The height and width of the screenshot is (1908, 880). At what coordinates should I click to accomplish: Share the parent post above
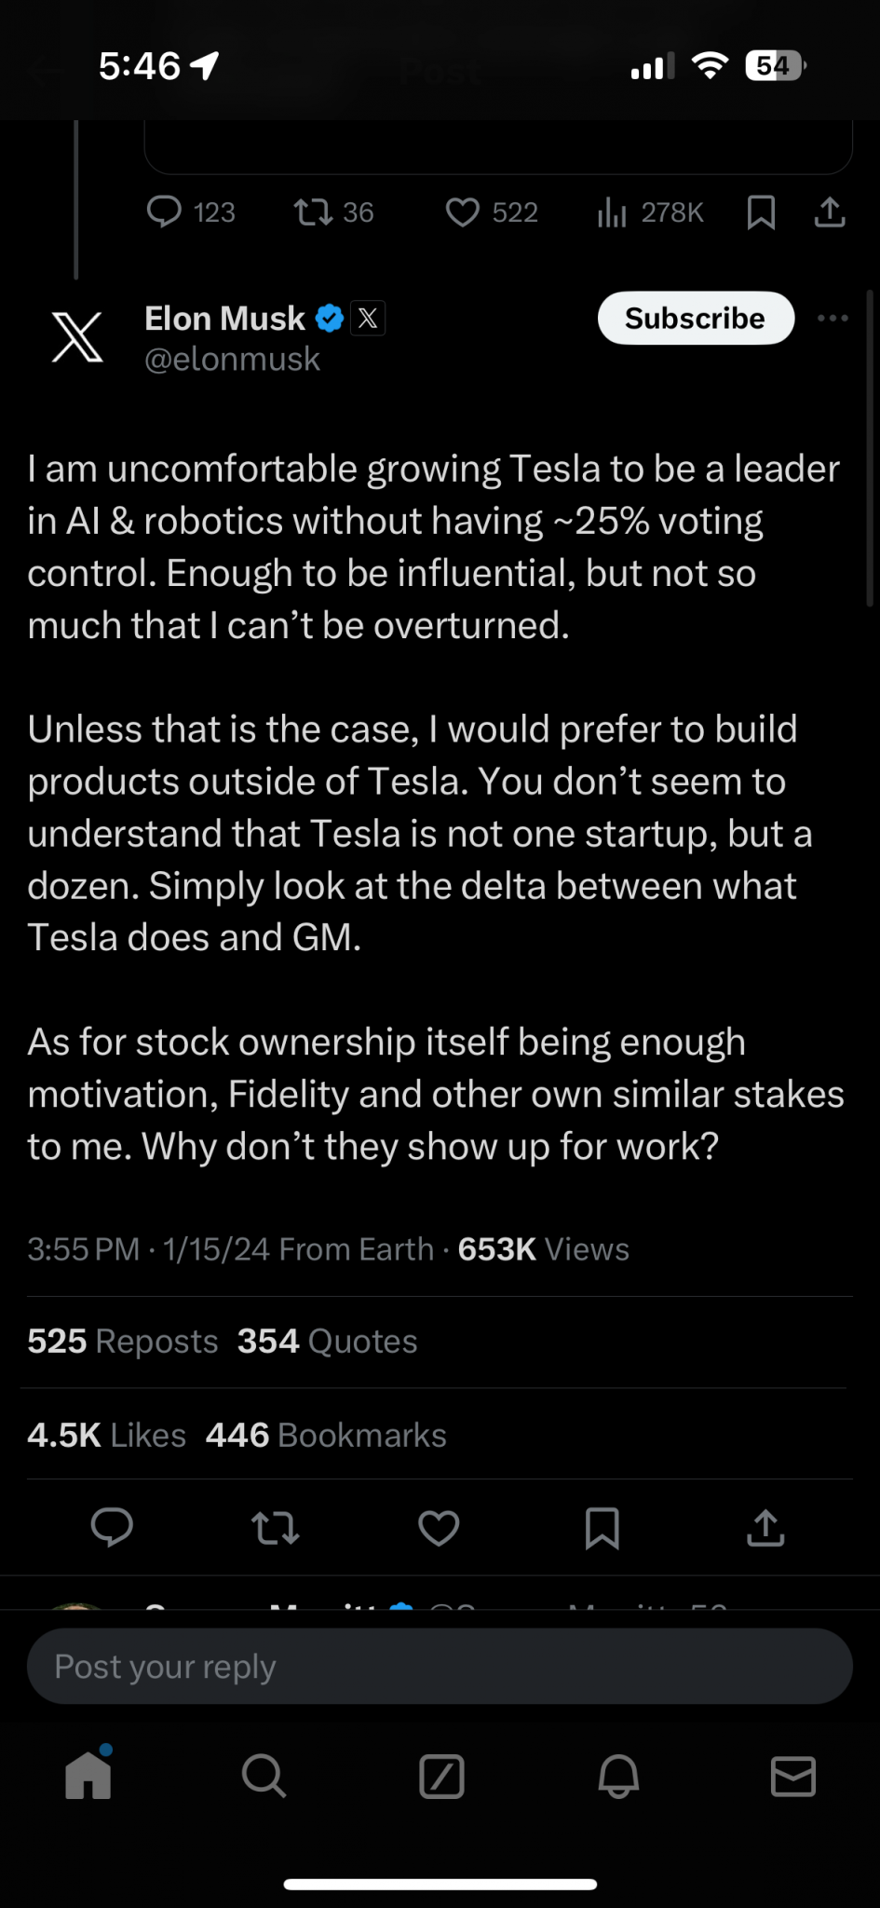click(830, 212)
